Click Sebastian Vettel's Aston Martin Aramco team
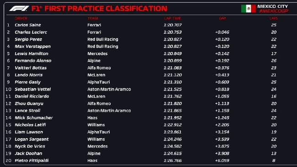Image resolution: width=297 pixels, height=167 pixels. (109, 89)
